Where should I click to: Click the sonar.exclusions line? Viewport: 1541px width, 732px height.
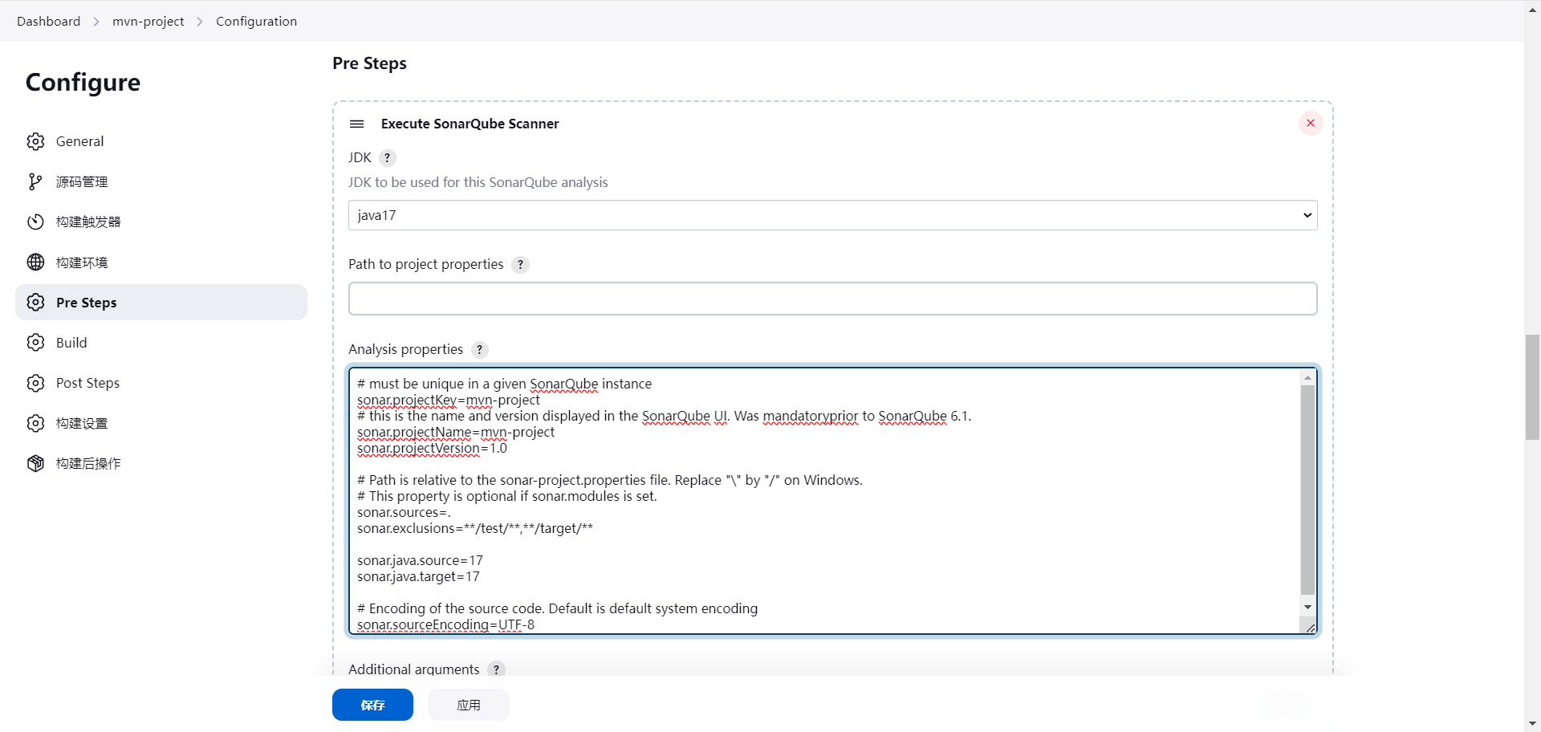[x=475, y=528]
